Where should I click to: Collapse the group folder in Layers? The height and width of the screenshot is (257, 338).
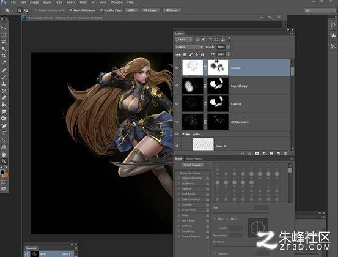[183, 134]
